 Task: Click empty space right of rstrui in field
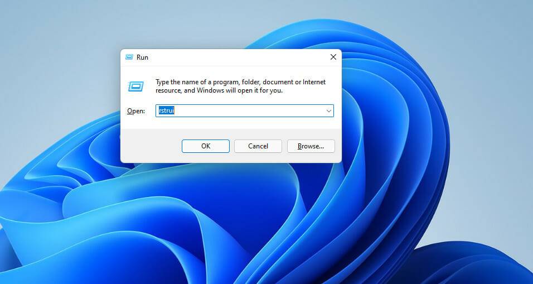(248, 111)
